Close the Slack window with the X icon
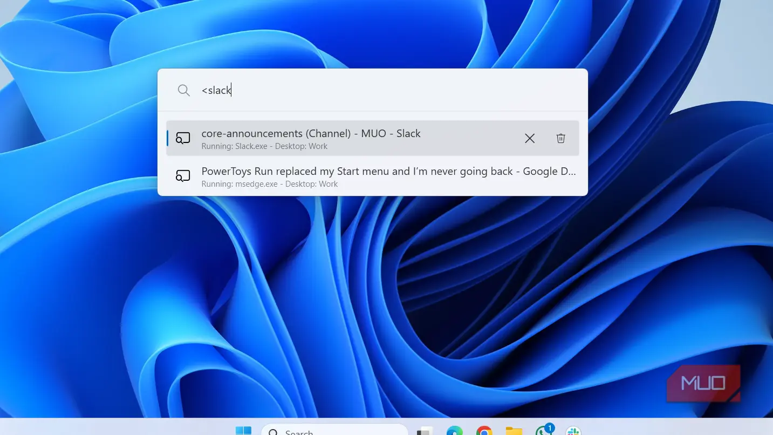This screenshot has width=773, height=435. click(530, 139)
